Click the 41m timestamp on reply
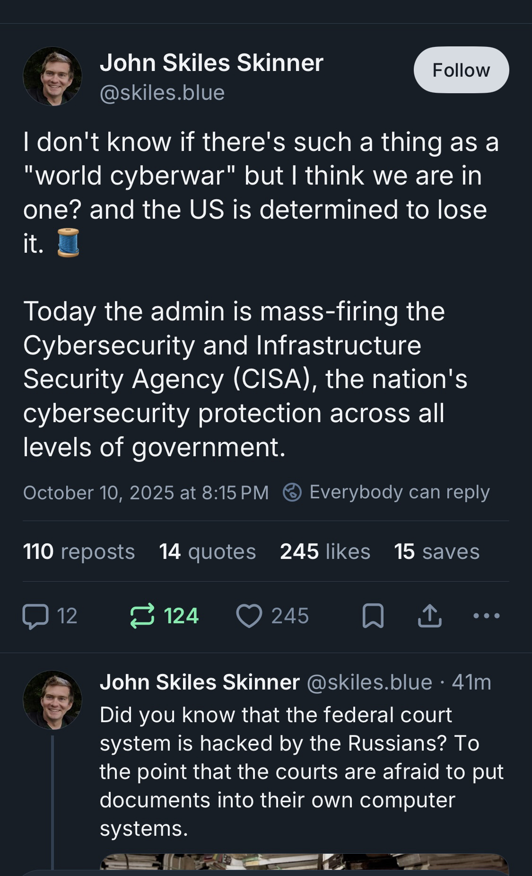Image resolution: width=532 pixels, height=876 pixels. coord(471,682)
